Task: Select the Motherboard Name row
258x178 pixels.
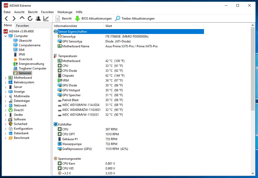Action: (129, 46)
